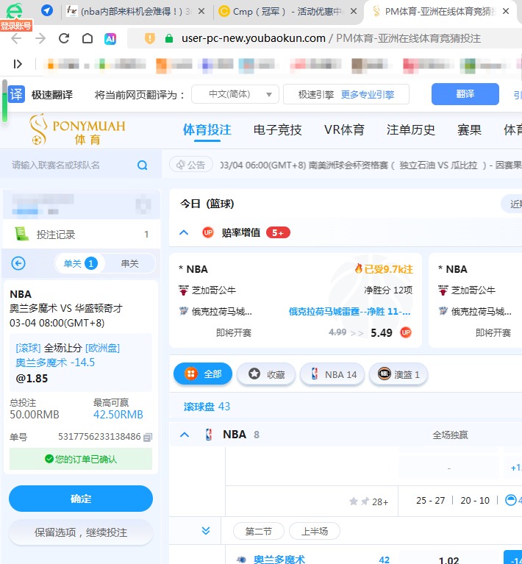This screenshot has height=564, width=522.
Task: Select the 上半场 half chip
Action: pos(315,531)
